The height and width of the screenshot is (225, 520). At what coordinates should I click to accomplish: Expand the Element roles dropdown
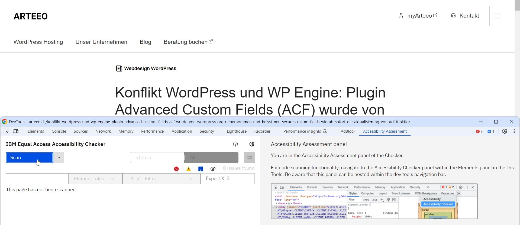pyautogui.click(x=95, y=179)
